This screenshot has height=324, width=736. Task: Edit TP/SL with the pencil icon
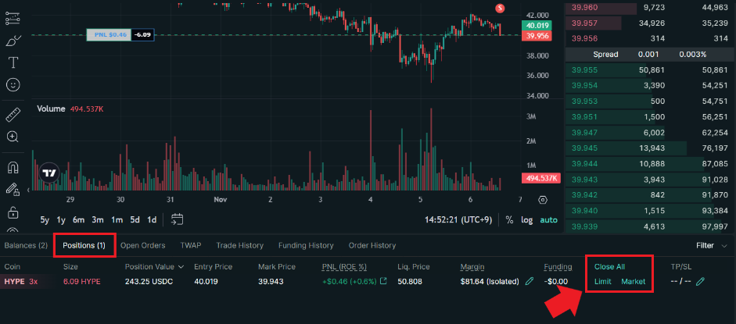coord(700,281)
